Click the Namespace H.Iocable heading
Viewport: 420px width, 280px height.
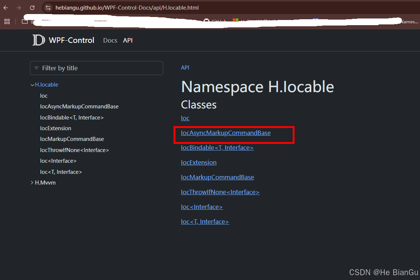(258, 87)
